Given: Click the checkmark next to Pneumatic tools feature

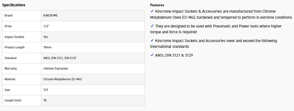Looking at the screenshot, I should [152, 26].
